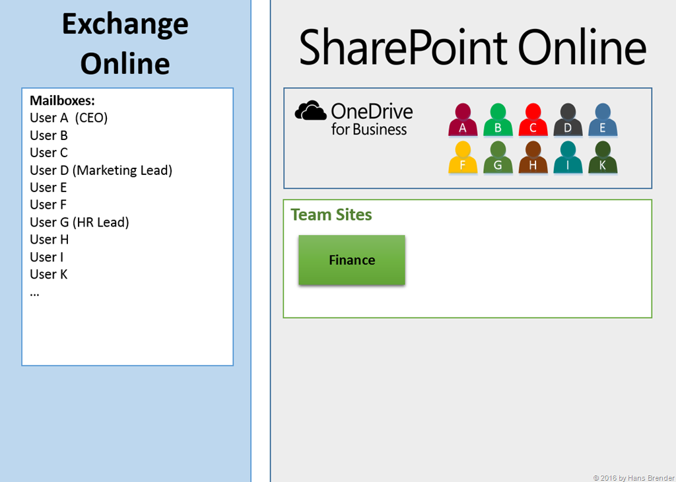Click the SharePoint Online title

click(472, 48)
